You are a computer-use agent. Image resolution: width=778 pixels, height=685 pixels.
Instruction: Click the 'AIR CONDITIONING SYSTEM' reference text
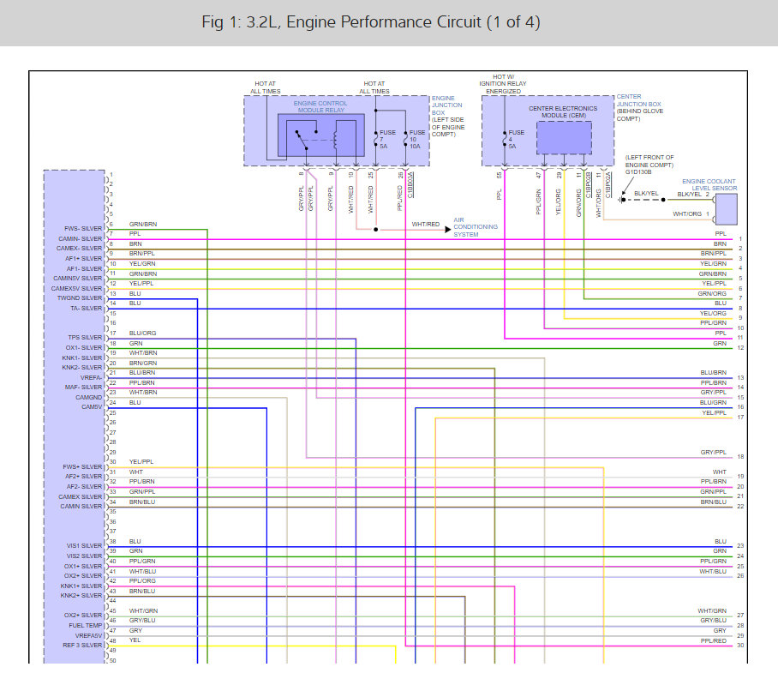click(476, 227)
